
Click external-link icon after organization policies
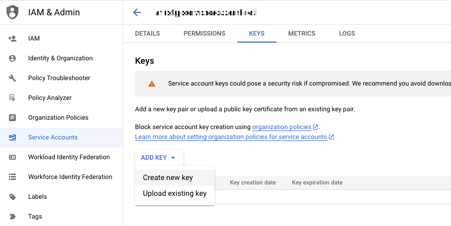click(316, 127)
